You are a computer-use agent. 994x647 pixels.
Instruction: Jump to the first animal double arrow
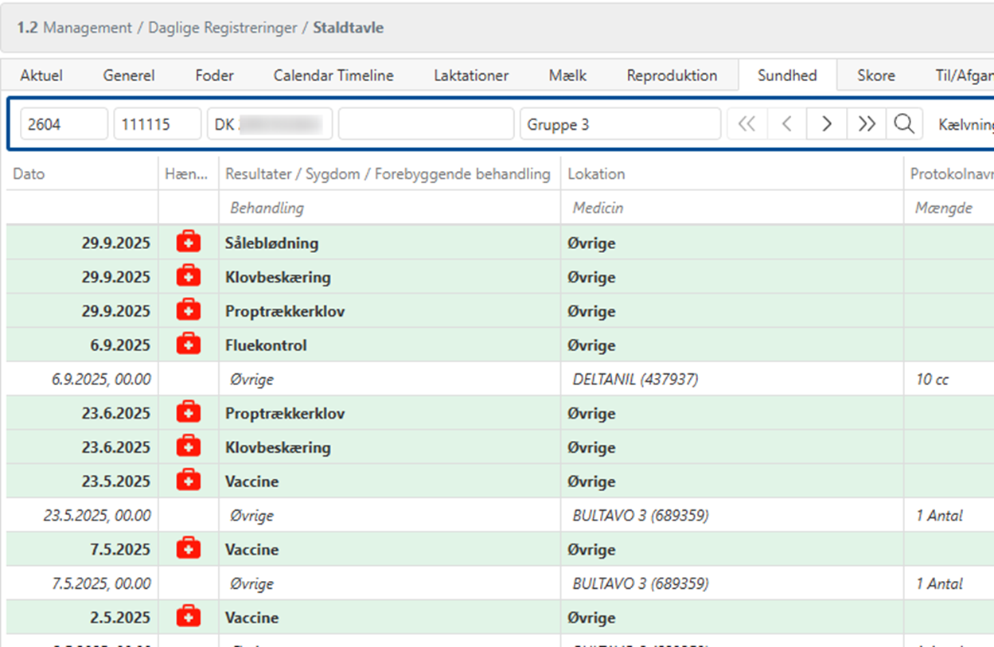click(x=746, y=124)
